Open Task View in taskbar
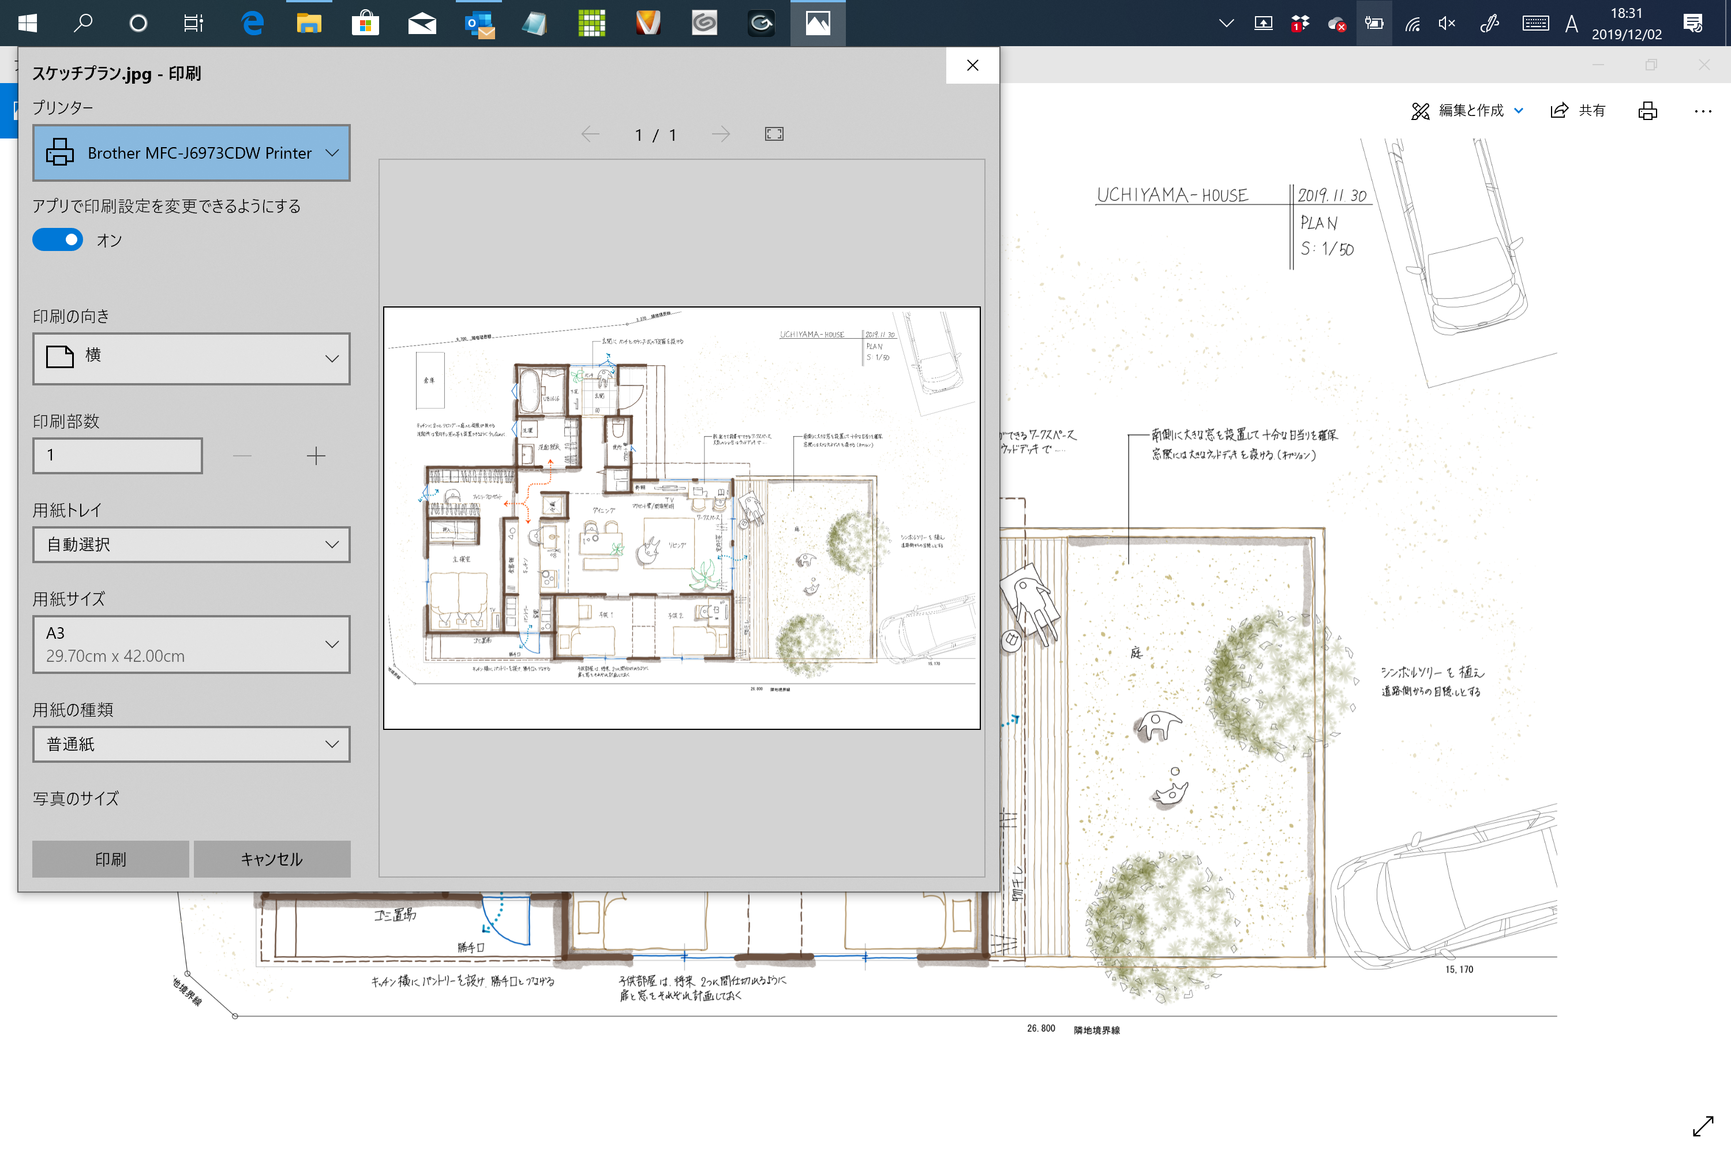 [193, 23]
